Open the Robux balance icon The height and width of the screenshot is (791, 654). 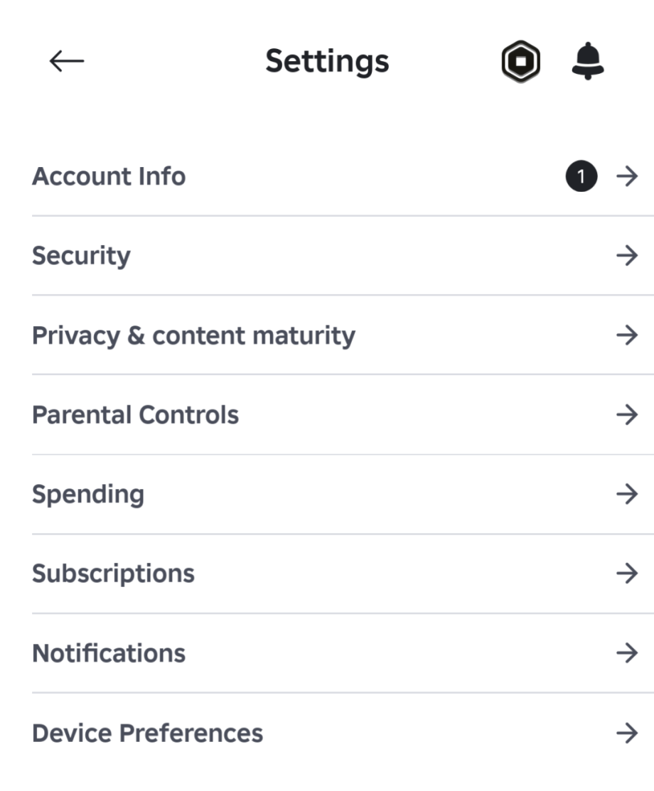pos(521,62)
